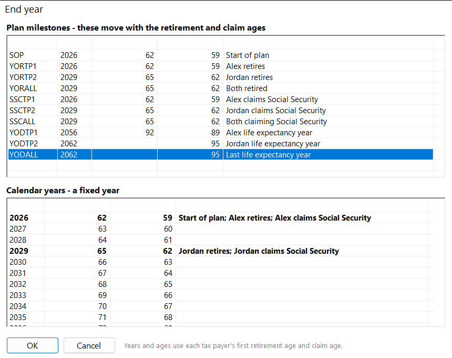Screen dimensions: 452x358
Task: Select calendar year 2033
Action: point(18,295)
